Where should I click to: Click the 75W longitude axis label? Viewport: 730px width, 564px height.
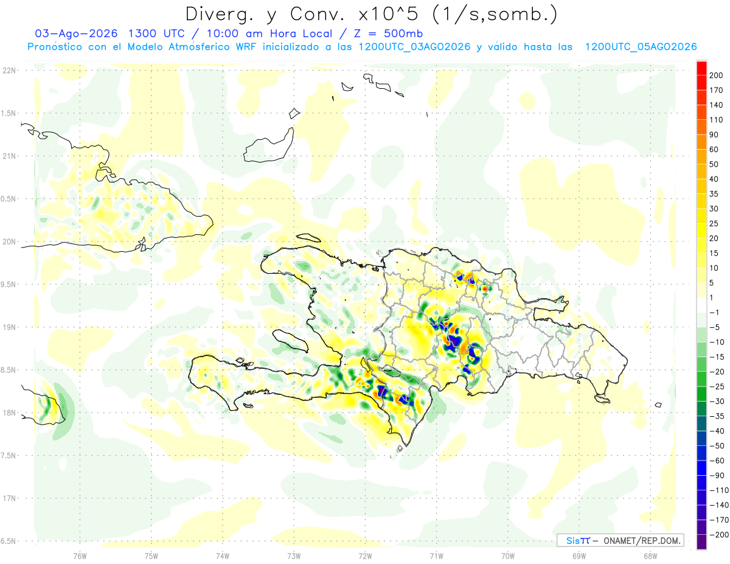[151, 555]
